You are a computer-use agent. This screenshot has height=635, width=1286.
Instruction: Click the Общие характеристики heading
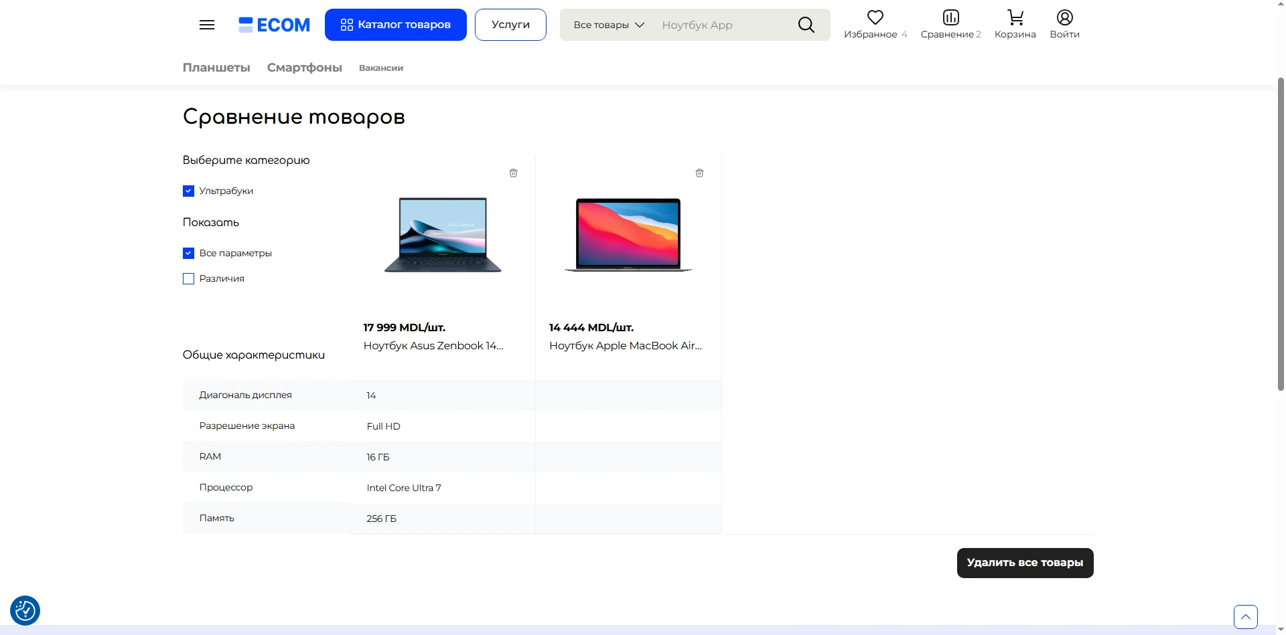point(254,355)
